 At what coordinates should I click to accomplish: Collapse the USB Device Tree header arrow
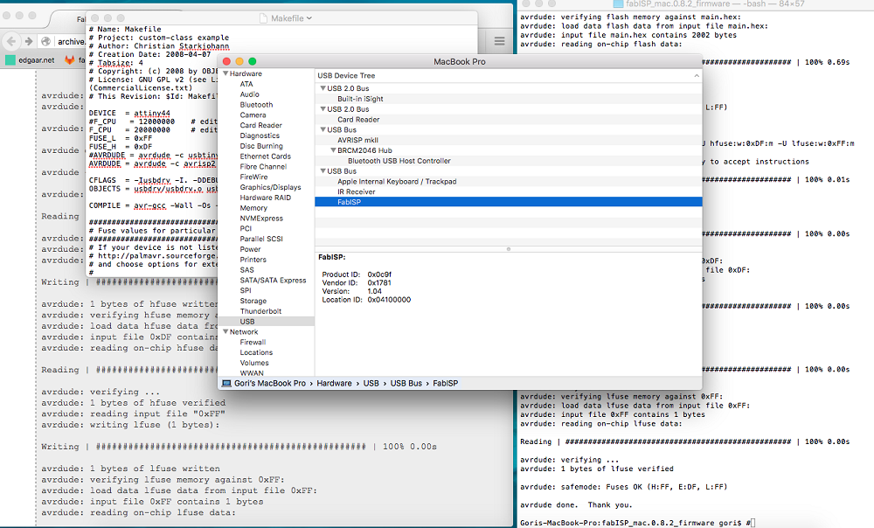697,75
